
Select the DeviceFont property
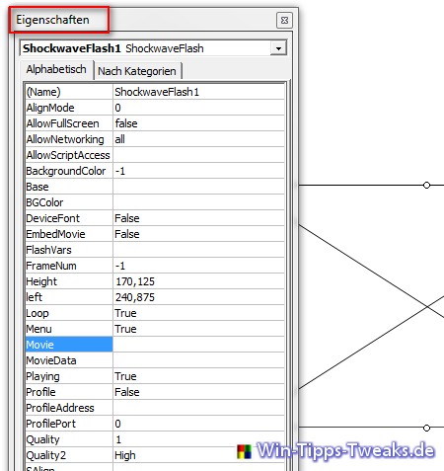tap(69, 218)
